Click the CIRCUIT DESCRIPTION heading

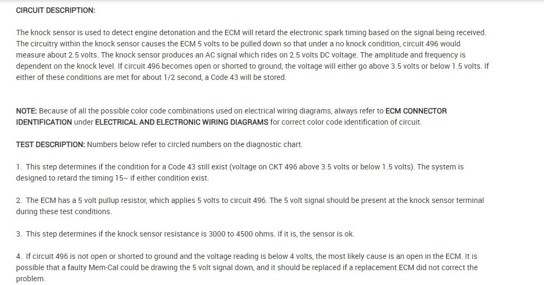tap(56, 10)
